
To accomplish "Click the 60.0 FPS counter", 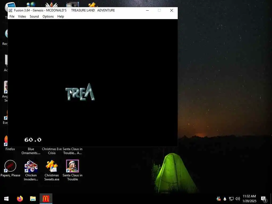I will [33, 140].
